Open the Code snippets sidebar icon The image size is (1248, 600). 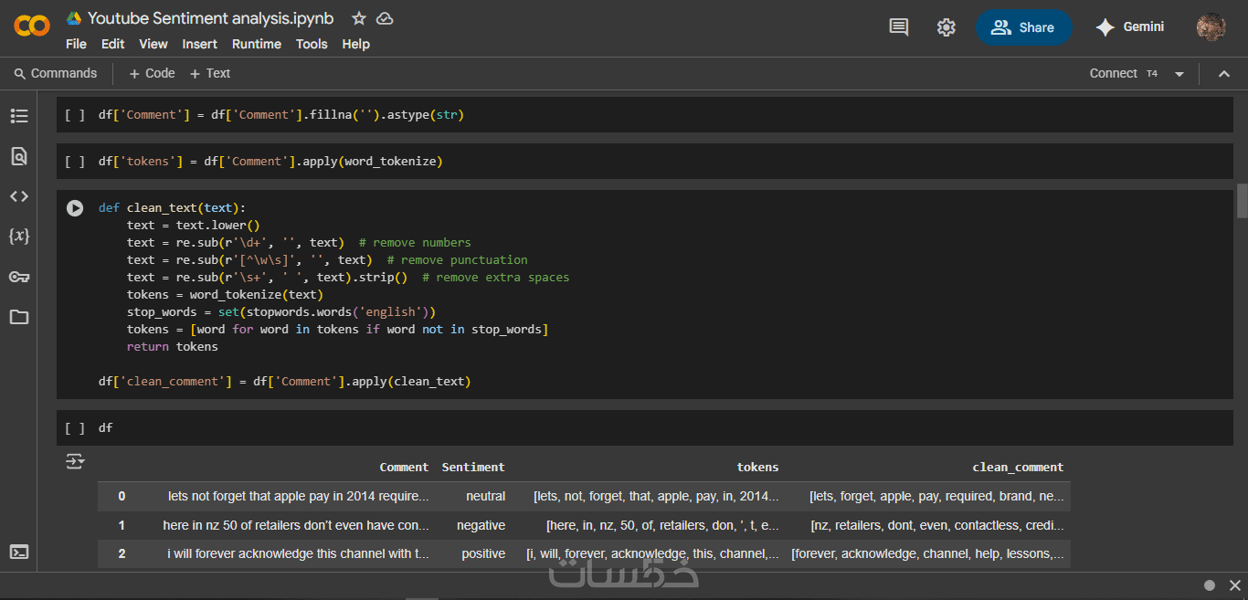(19, 196)
